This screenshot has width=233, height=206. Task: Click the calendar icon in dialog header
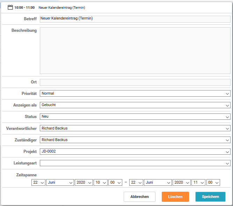click(x=10, y=7)
